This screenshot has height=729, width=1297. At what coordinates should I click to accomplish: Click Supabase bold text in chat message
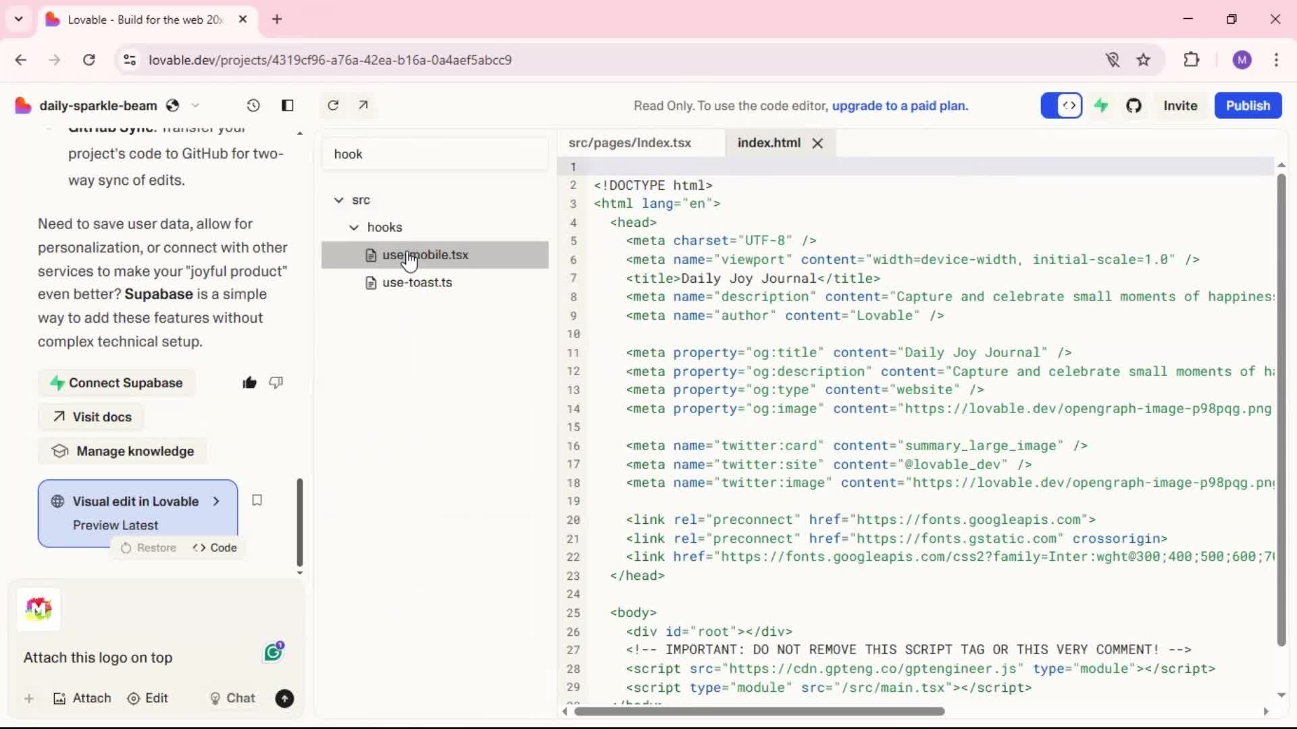[159, 294]
